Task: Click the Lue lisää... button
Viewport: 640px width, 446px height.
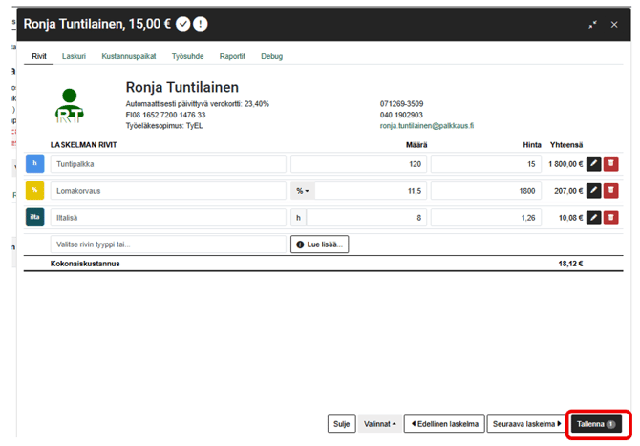Action: click(320, 244)
